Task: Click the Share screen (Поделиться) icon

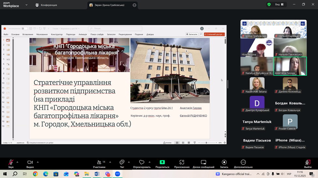Action: click(162, 162)
